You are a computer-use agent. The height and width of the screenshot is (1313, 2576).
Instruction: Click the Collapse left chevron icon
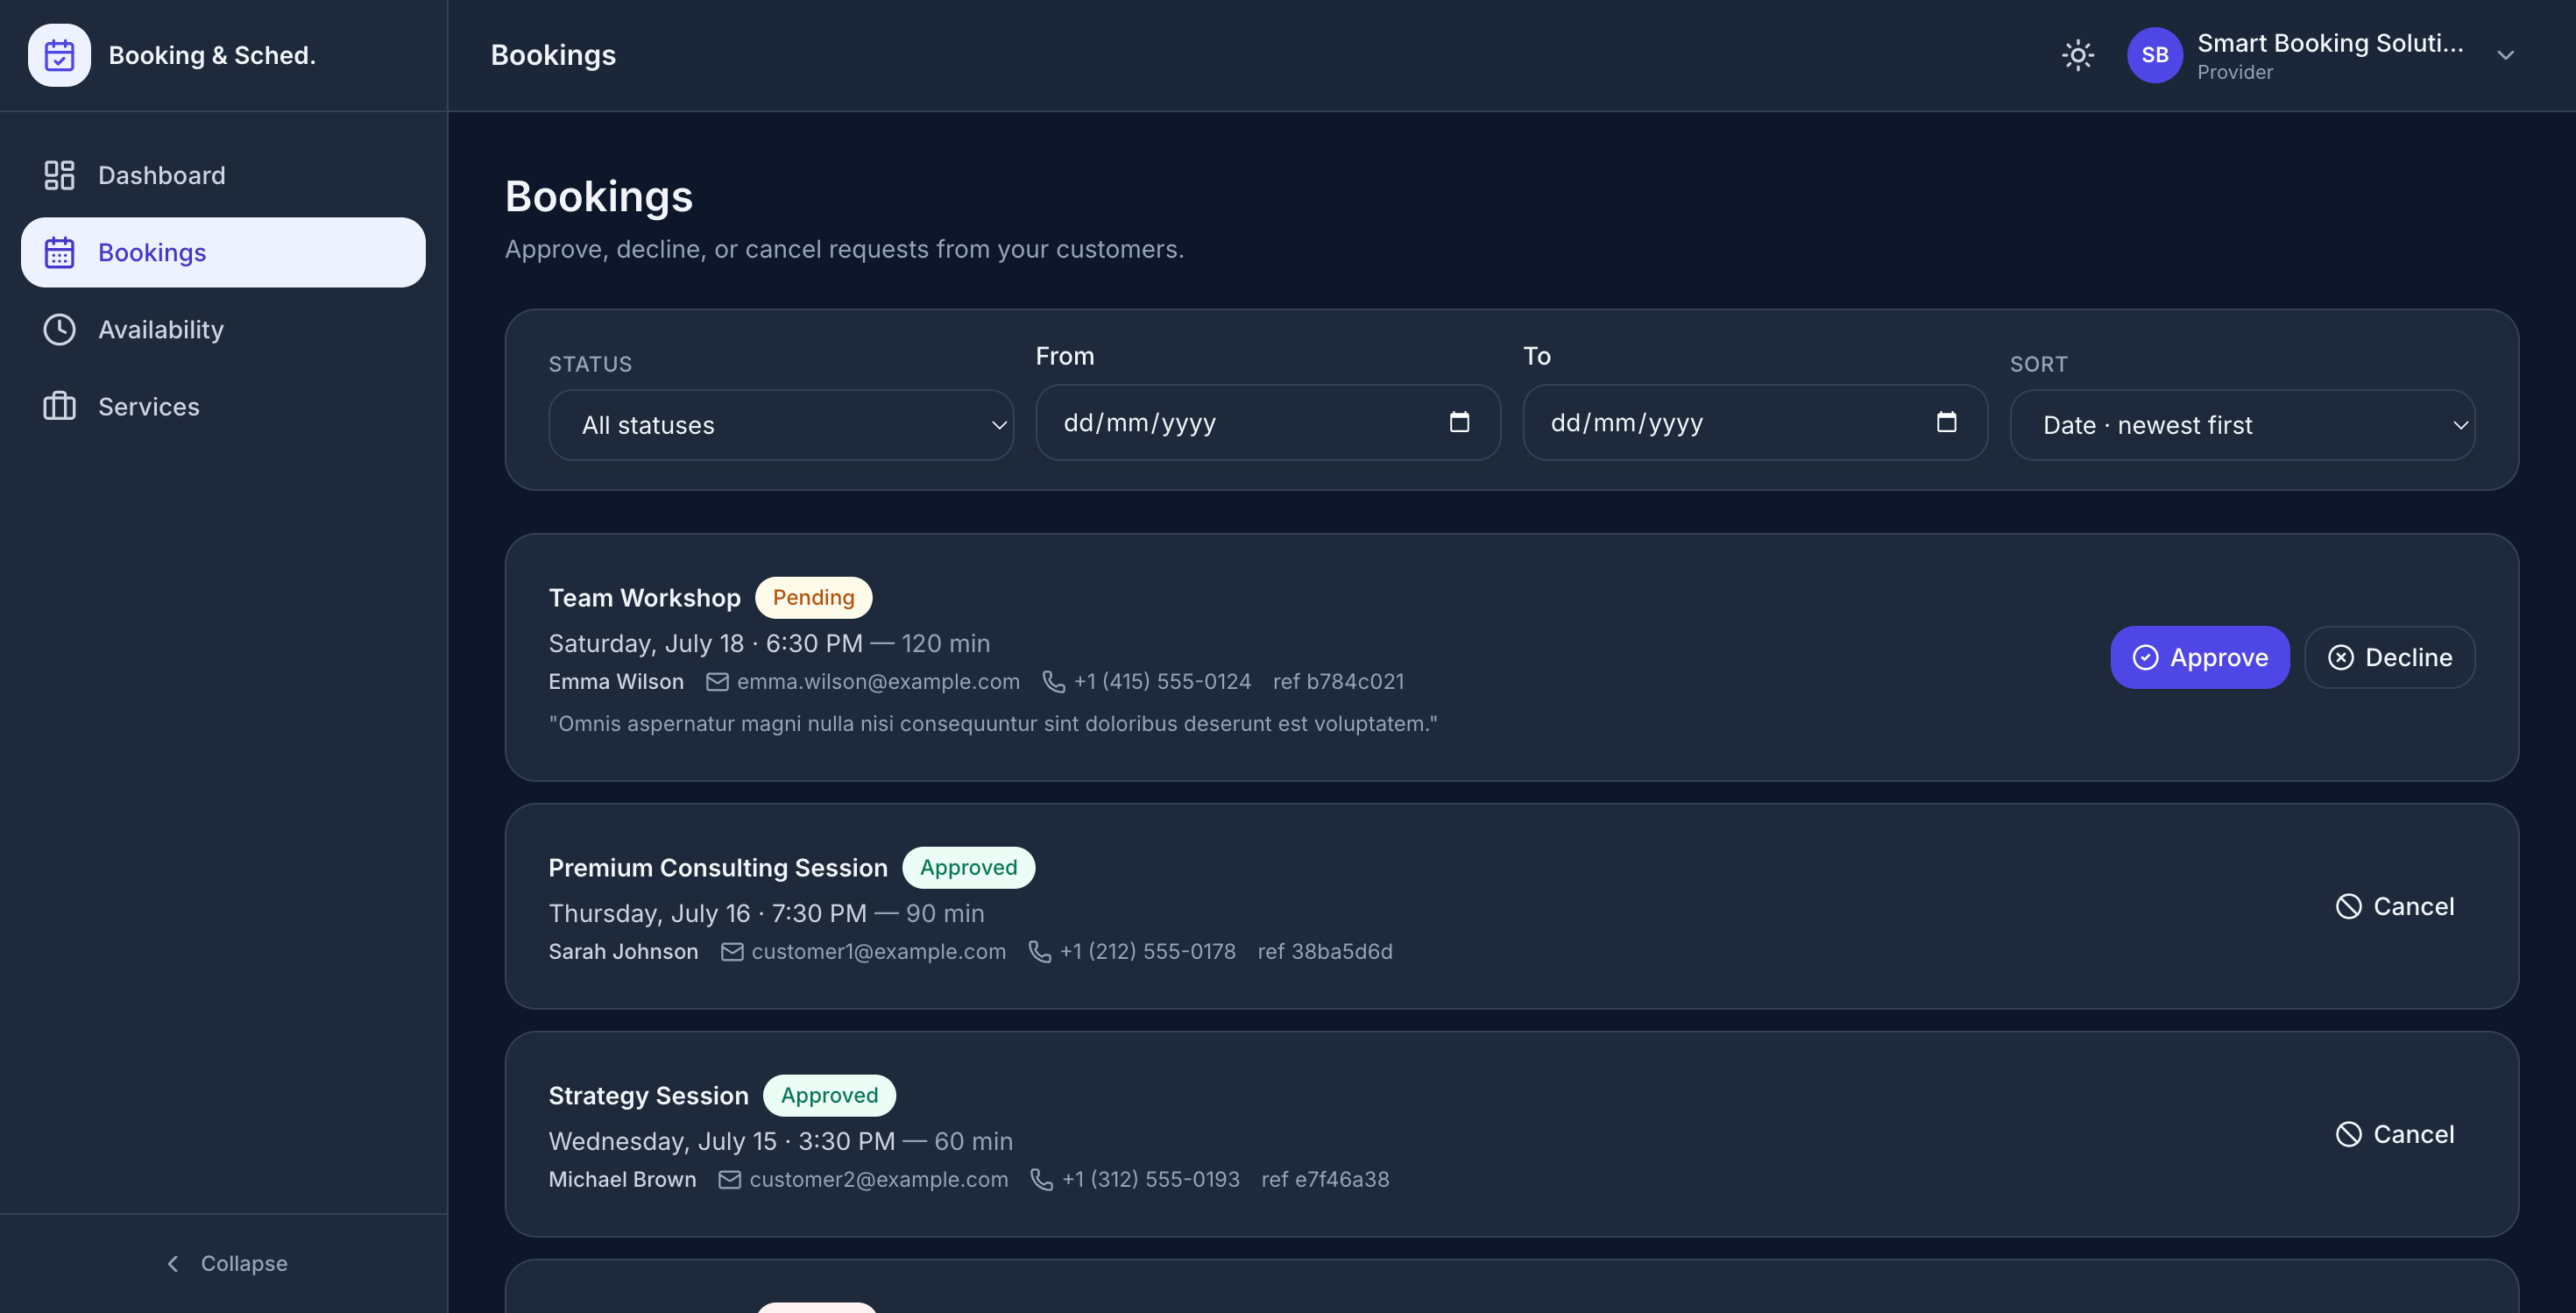(x=173, y=1263)
